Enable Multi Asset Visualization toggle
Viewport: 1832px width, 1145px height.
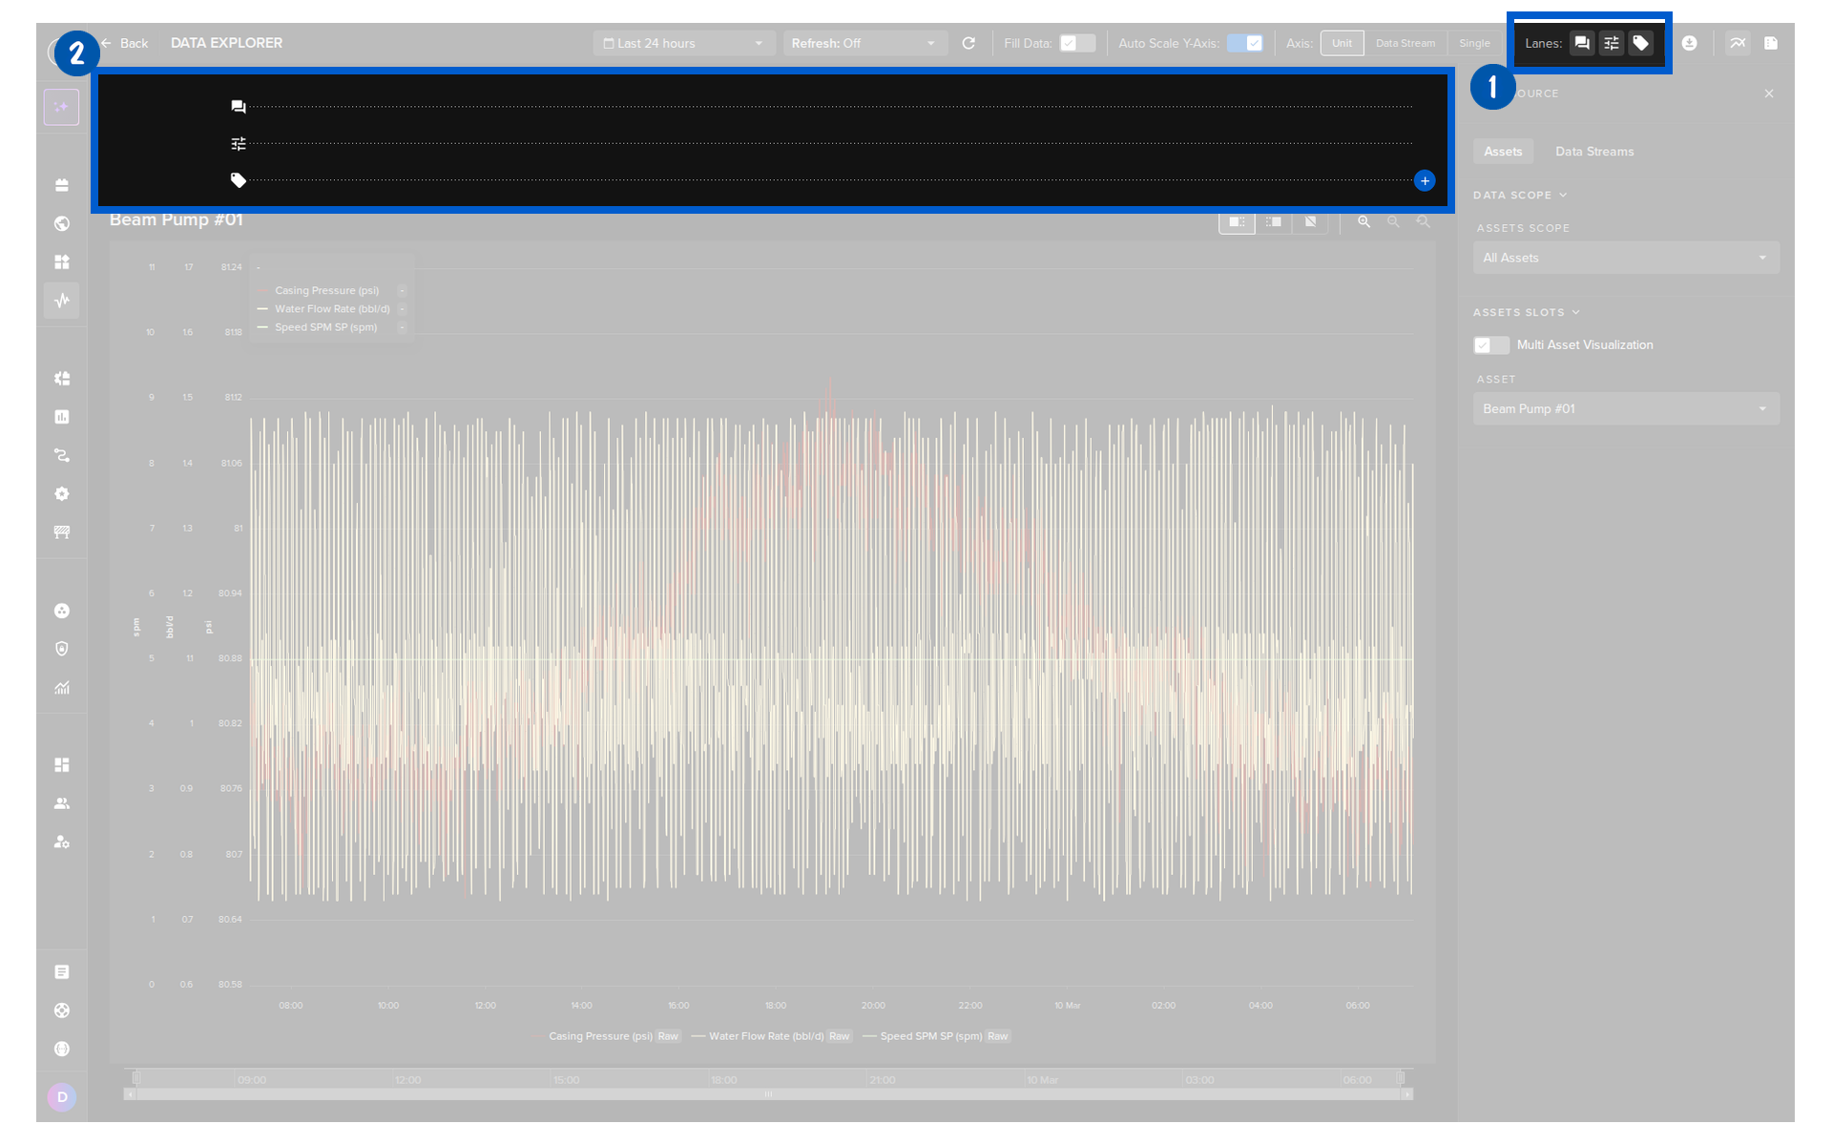click(x=1490, y=345)
